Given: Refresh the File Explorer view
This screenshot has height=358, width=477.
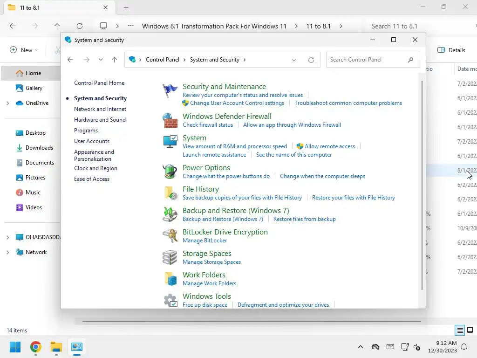Looking at the screenshot, I should tap(80, 26).
